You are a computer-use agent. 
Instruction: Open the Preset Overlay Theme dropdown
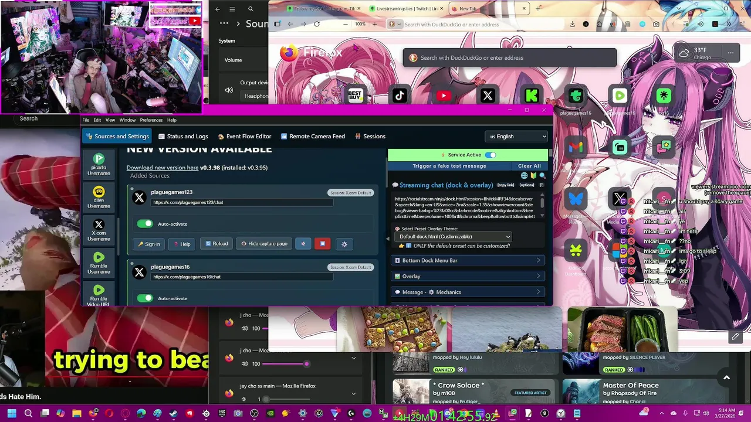[x=453, y=237]
